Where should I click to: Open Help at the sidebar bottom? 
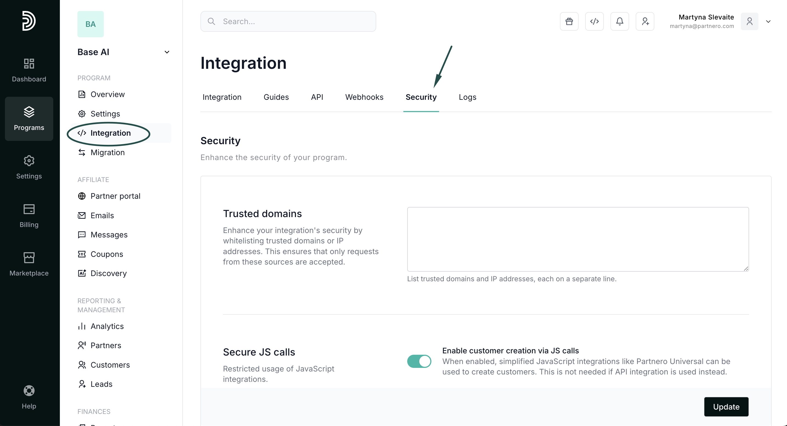pos(29,397)
